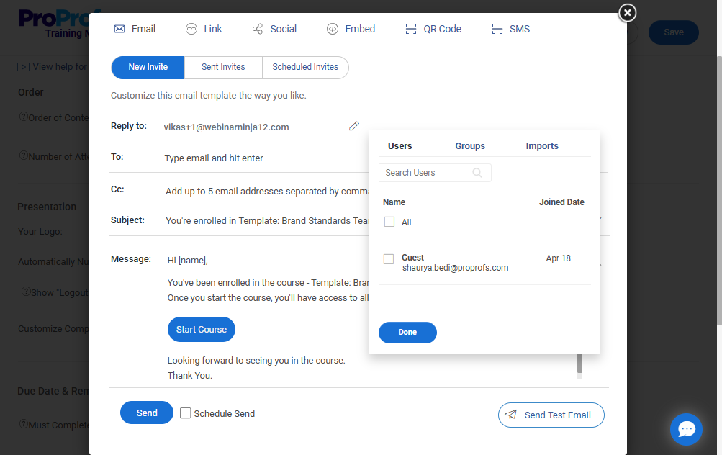Enable the Schedule Send checkbox
This screenshot has height=455, width=722.
pyautogui.click(x=185, y=413)
